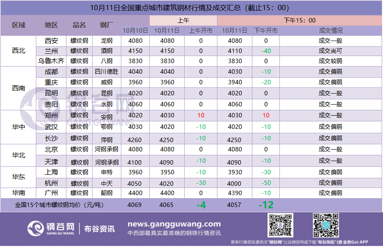Click the 西安 city cell

[51, 41]
